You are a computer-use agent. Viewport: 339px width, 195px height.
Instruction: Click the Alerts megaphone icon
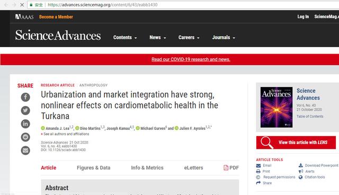301,172
